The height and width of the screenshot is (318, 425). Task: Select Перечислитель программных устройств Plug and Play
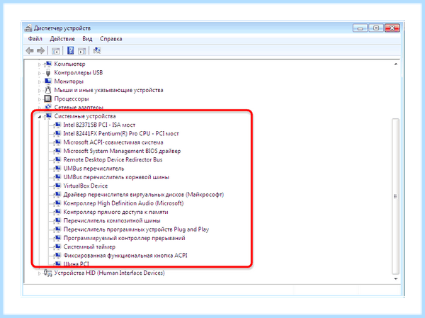[136, 229]
